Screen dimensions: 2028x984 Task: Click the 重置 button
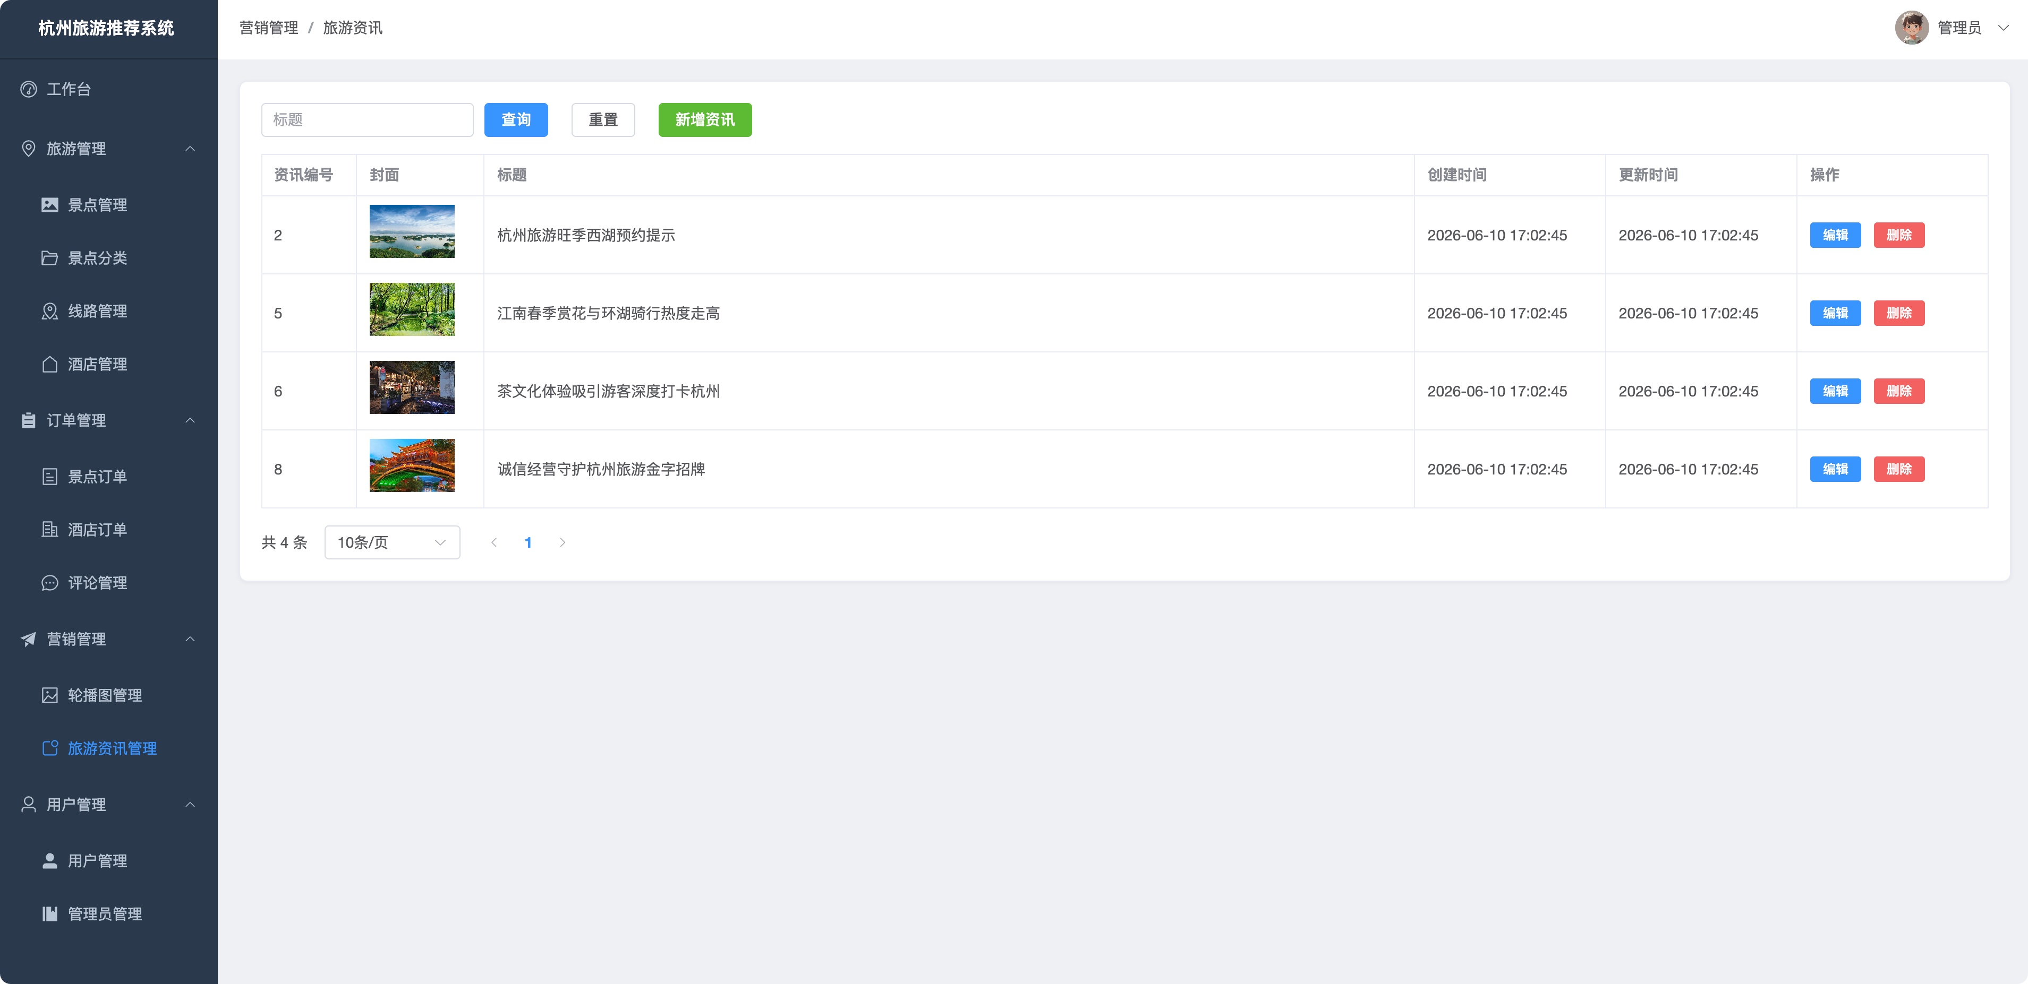click(603, 119)
